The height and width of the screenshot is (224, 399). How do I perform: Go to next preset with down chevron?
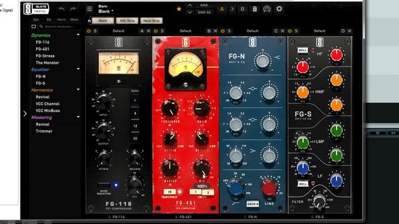click(x=190, y=12)
